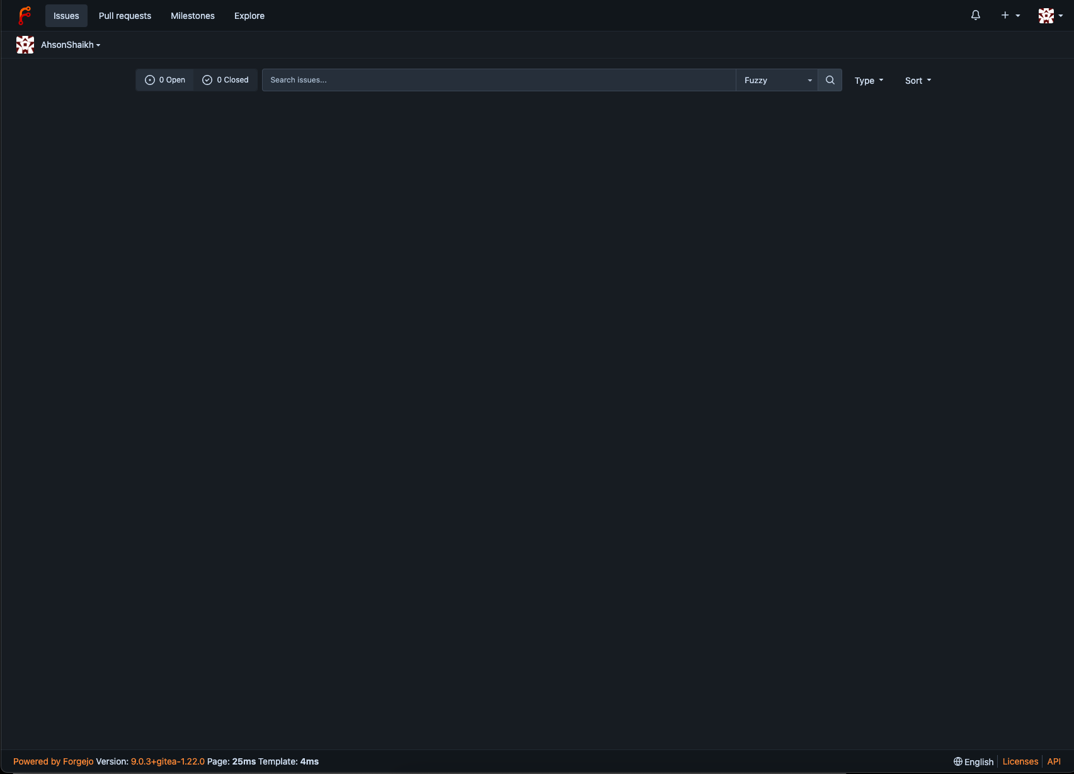1074x774 pixels.
Task: Focus the Search issues text field
Action: [498, 80]
